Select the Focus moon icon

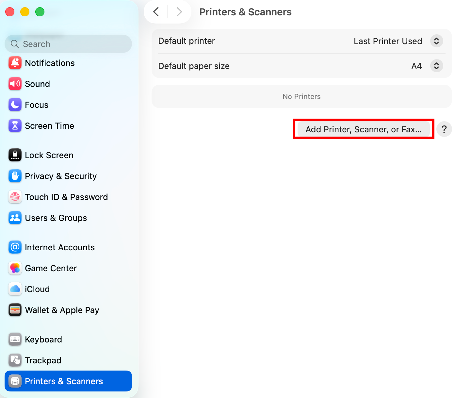(x=15, y=105)
